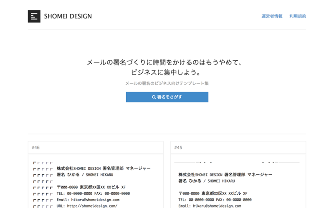
Task: Click subtitle メールの署名のビジネス向けテンプレート集
Action: click(167, 84)
